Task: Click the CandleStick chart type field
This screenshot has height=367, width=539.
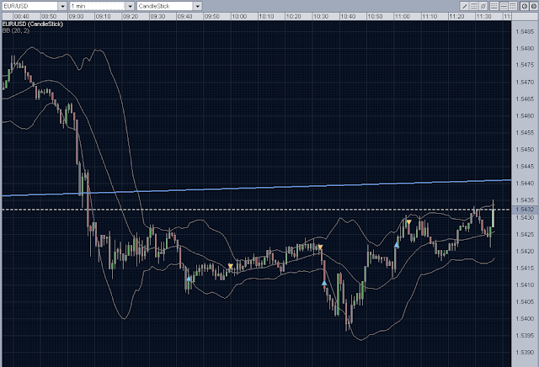Action: click(165, 6)
